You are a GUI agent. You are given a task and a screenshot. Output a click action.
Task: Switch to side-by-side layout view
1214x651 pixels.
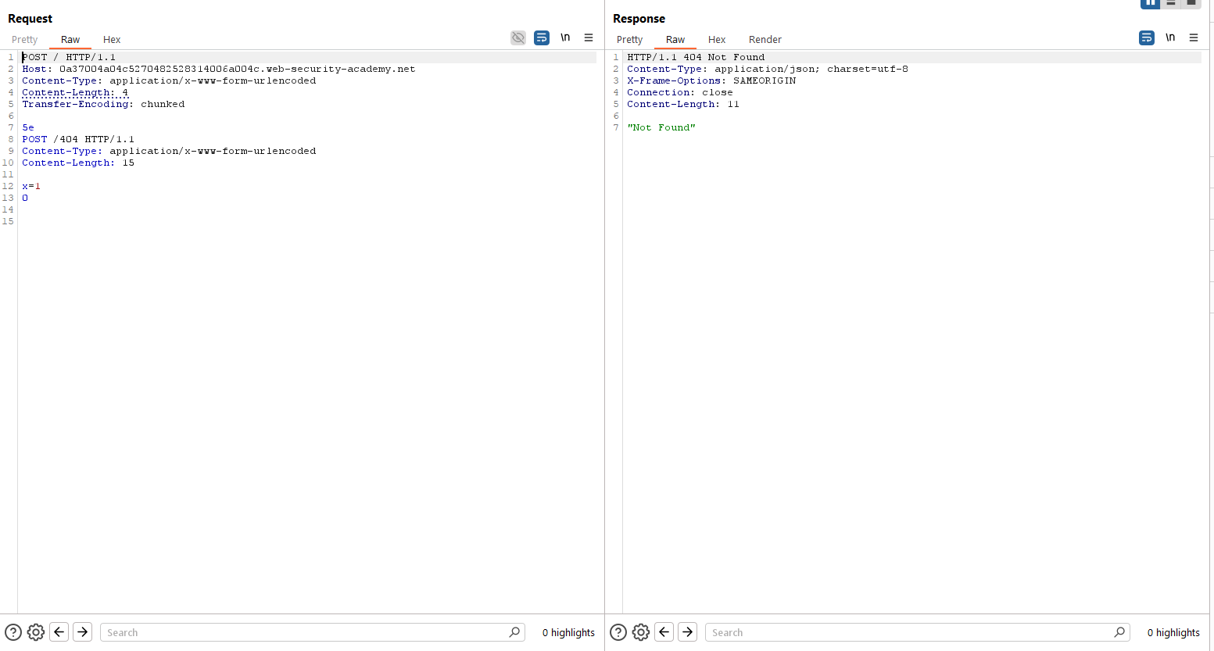(x=1150, y=3)
